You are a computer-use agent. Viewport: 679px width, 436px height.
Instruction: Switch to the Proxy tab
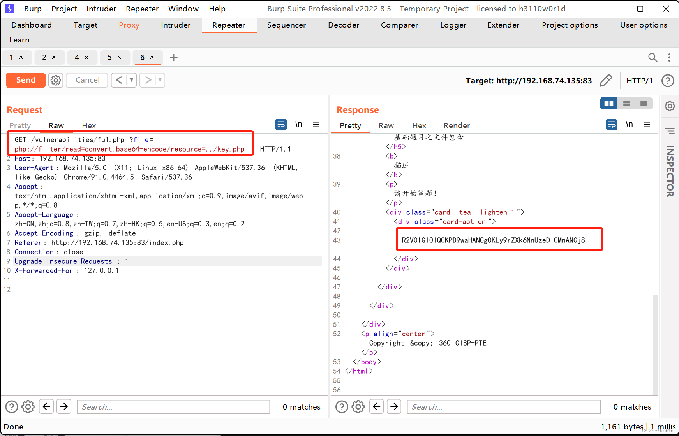point(129,25)
